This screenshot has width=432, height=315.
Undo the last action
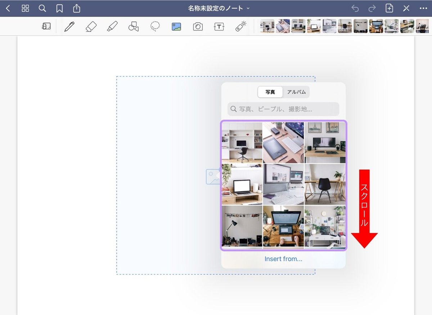point(355,8)
